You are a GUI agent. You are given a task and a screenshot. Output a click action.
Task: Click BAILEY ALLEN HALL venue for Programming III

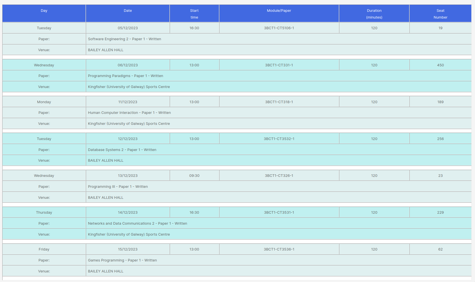coord(106,198)
